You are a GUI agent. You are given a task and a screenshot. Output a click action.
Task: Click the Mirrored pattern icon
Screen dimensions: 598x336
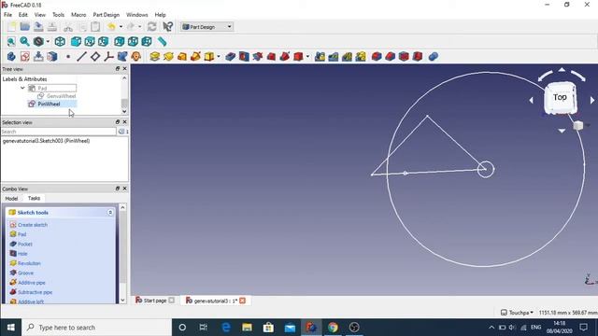click(320, 57)
